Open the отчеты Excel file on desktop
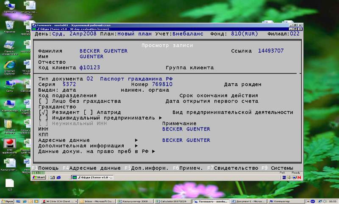This screenshot has height=204, width=339. pyautogui.click(x=29, y=8)
